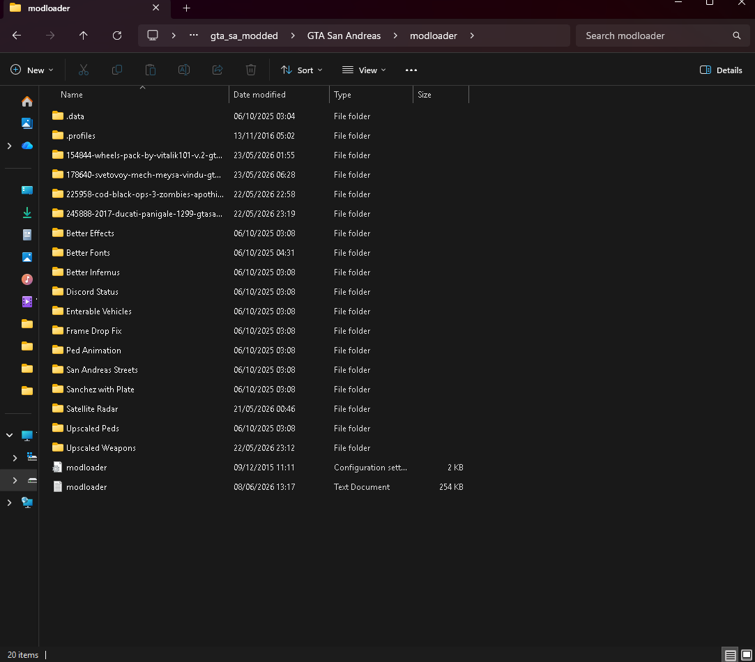Open the Sort dropdown menu
The image size is (755, 662).
[x=301, y=70]
